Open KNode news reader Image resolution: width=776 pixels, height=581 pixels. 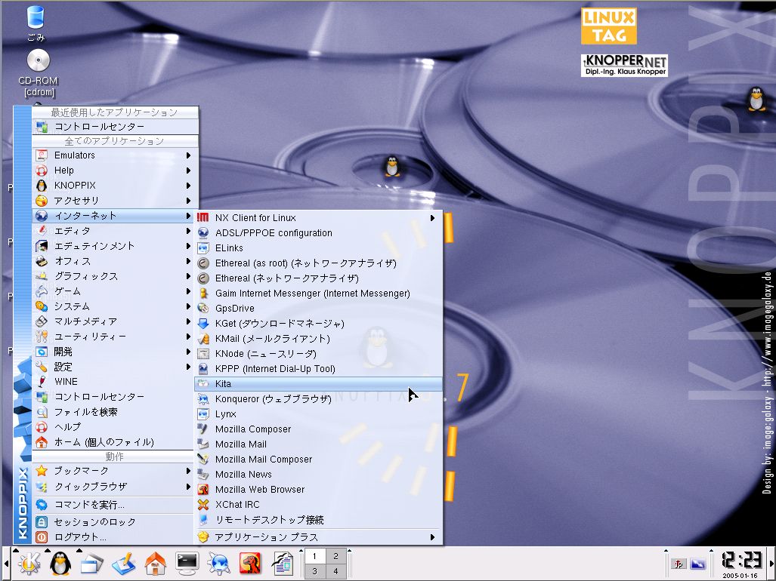click(318, 354)
